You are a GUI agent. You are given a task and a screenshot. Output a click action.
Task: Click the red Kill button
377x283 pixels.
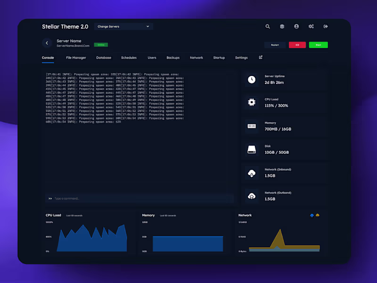click(x=297, y=45)
